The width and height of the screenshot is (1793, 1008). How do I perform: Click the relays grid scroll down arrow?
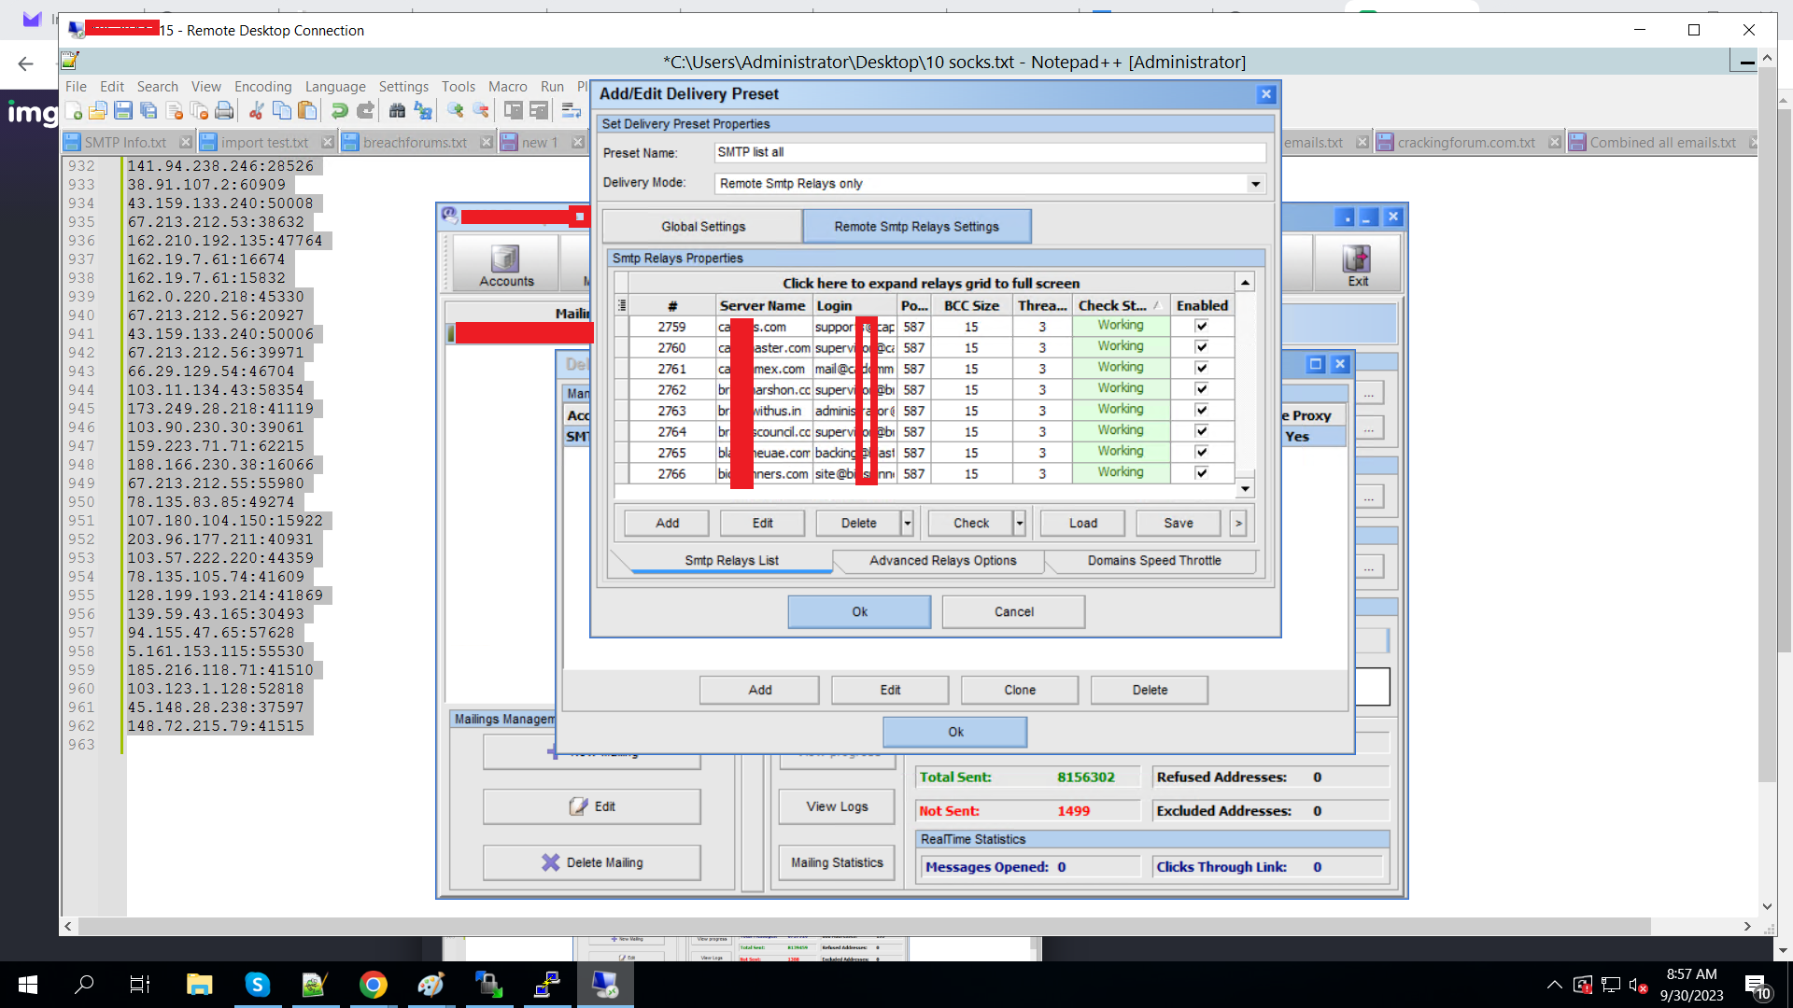point(1245,489)
